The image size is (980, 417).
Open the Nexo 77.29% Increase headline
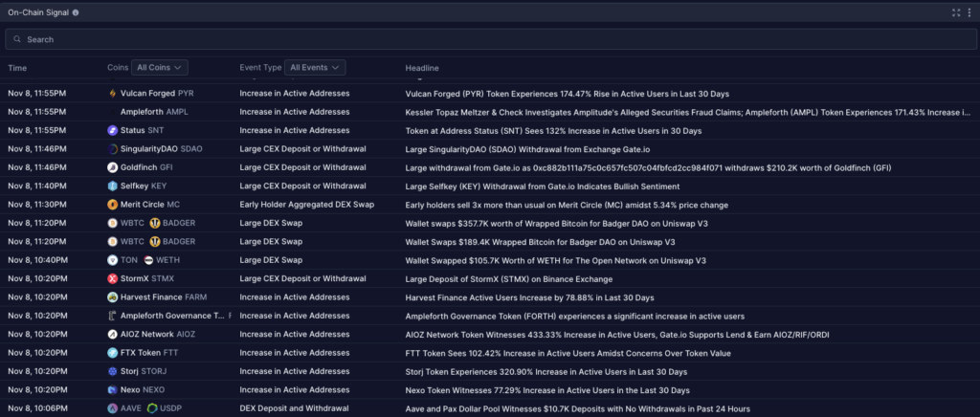(547, 390)
